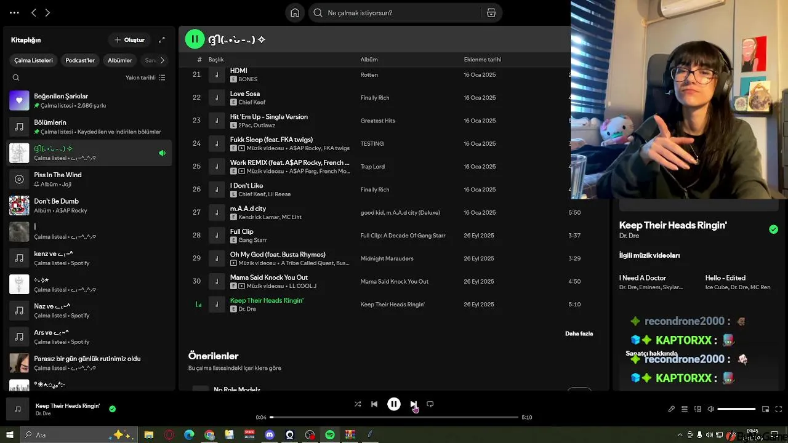Open connect to a device
The width and height of the screenshot is (788, 443).
tap(698, 409)
